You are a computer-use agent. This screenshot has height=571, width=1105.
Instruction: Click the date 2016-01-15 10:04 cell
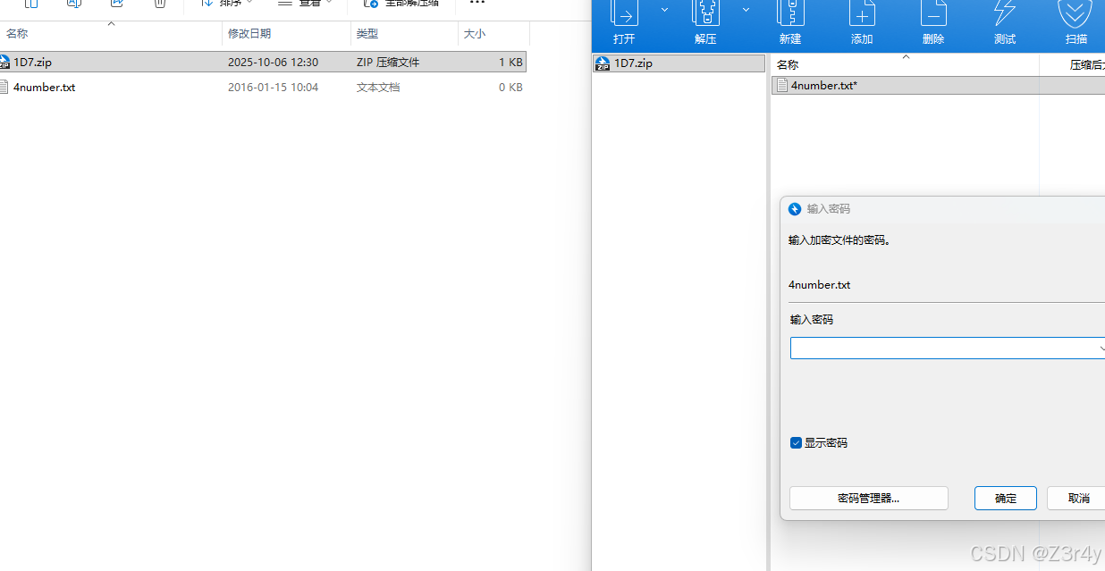click(273, 87)
